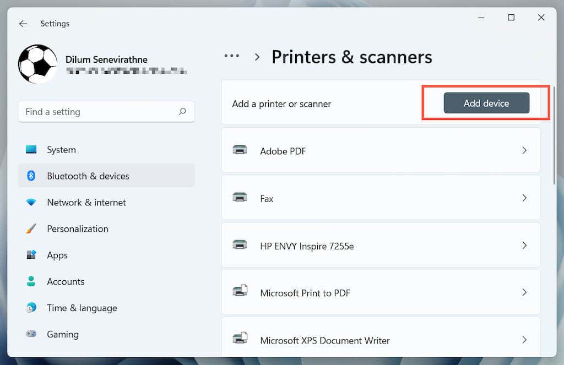
Task: Click the Find a setting field
Action: (106, 111)
